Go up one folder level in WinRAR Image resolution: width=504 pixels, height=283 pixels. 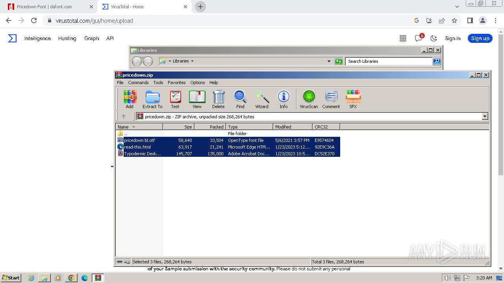[x=124, y=116]
